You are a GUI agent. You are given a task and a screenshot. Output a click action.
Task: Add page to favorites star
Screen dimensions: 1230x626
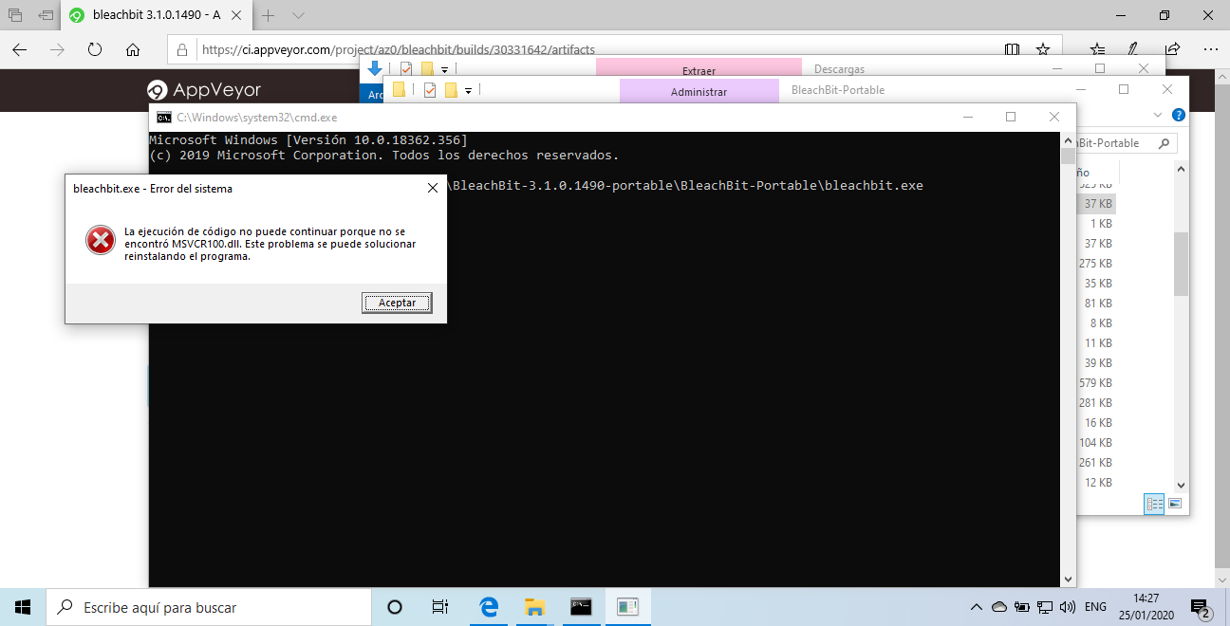coord(1043,49)
